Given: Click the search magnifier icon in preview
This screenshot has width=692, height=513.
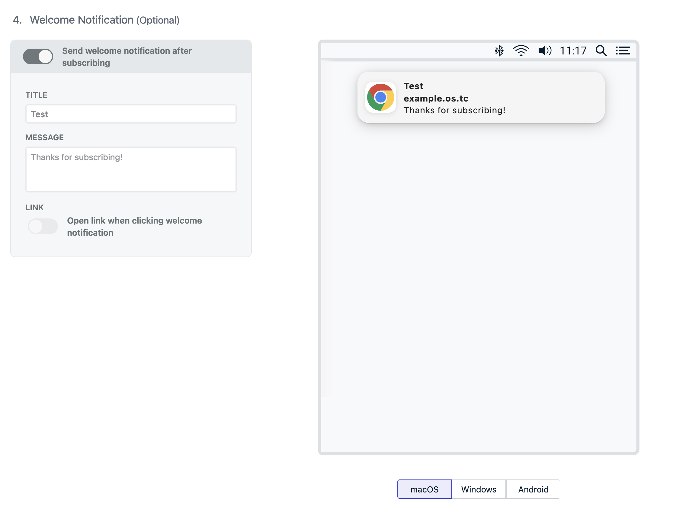Looking at the screenshot, I should (601, 51).
